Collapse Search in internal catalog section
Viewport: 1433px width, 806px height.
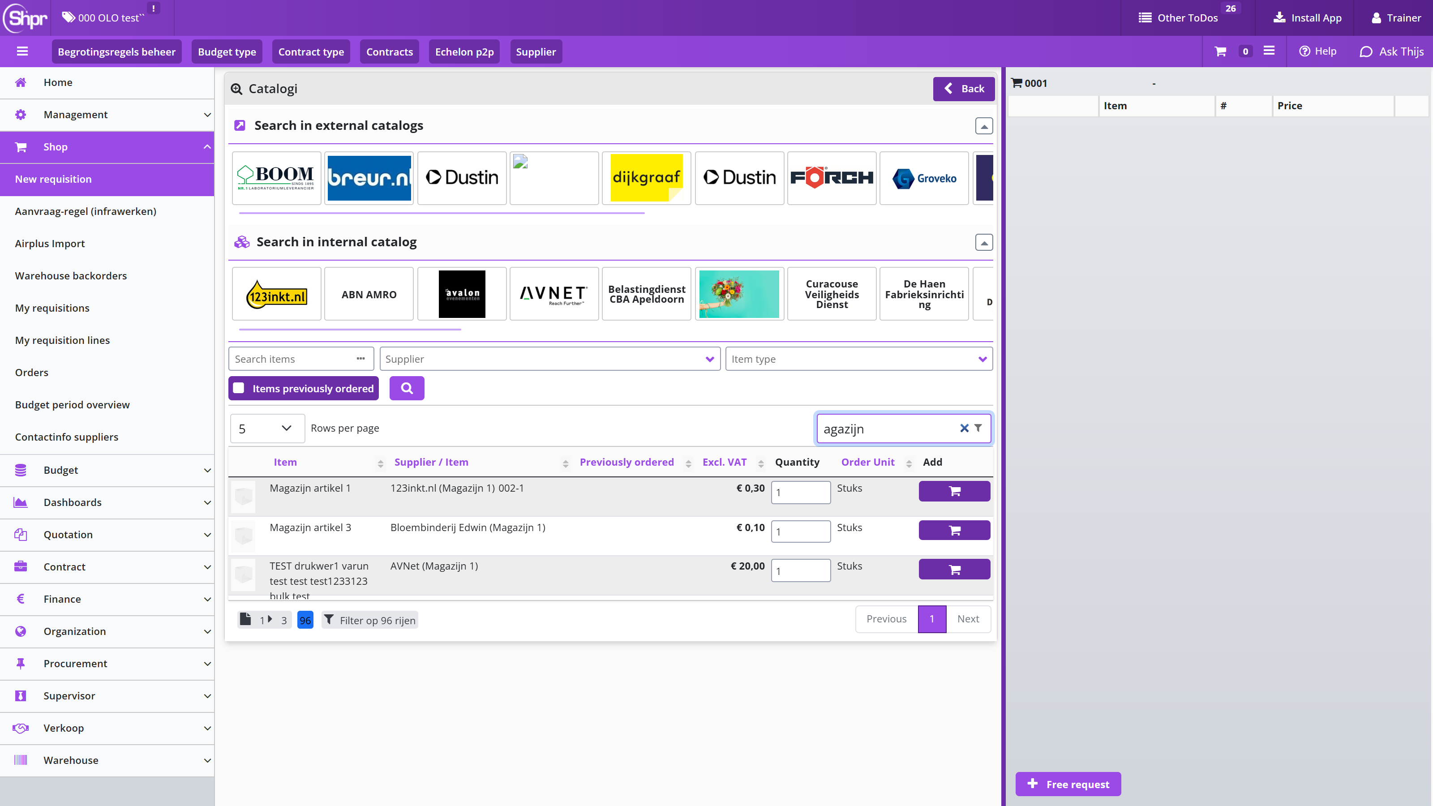coord(983,243)
